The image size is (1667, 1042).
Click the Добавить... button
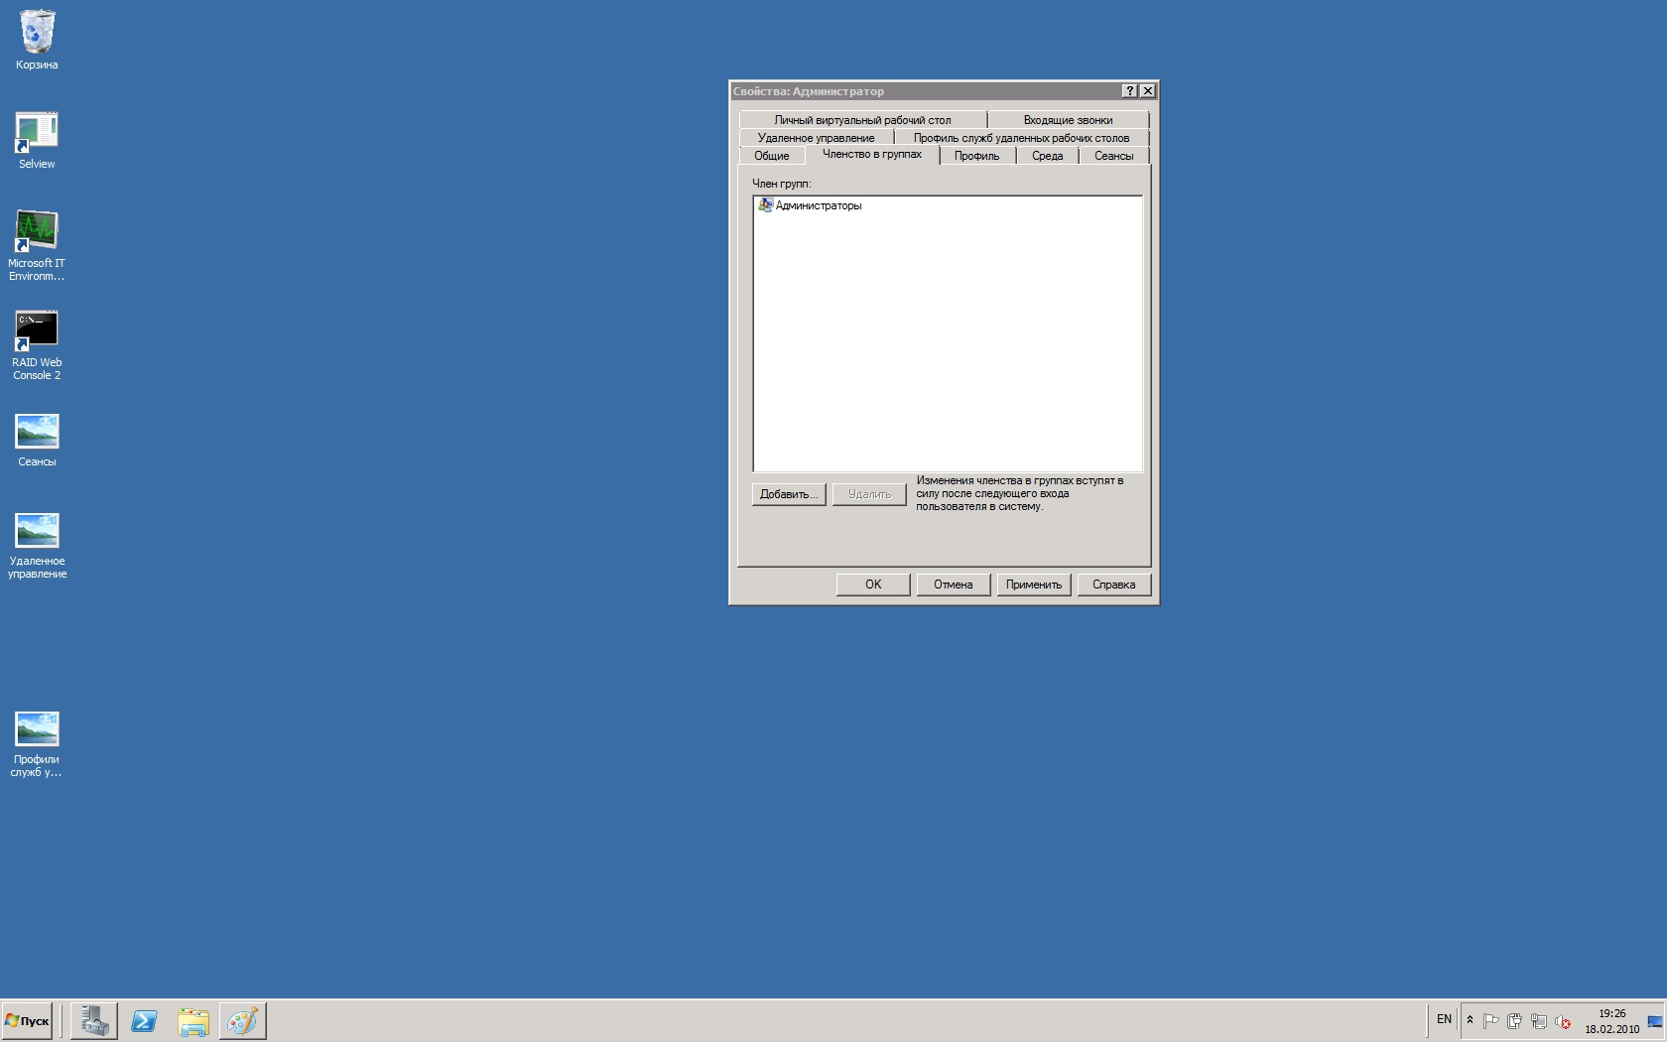coord(789,494)
